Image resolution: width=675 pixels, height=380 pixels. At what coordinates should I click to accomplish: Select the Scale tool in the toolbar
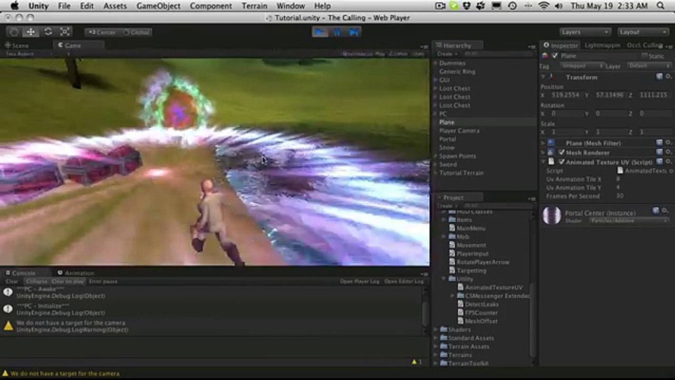tap(65, 32)
